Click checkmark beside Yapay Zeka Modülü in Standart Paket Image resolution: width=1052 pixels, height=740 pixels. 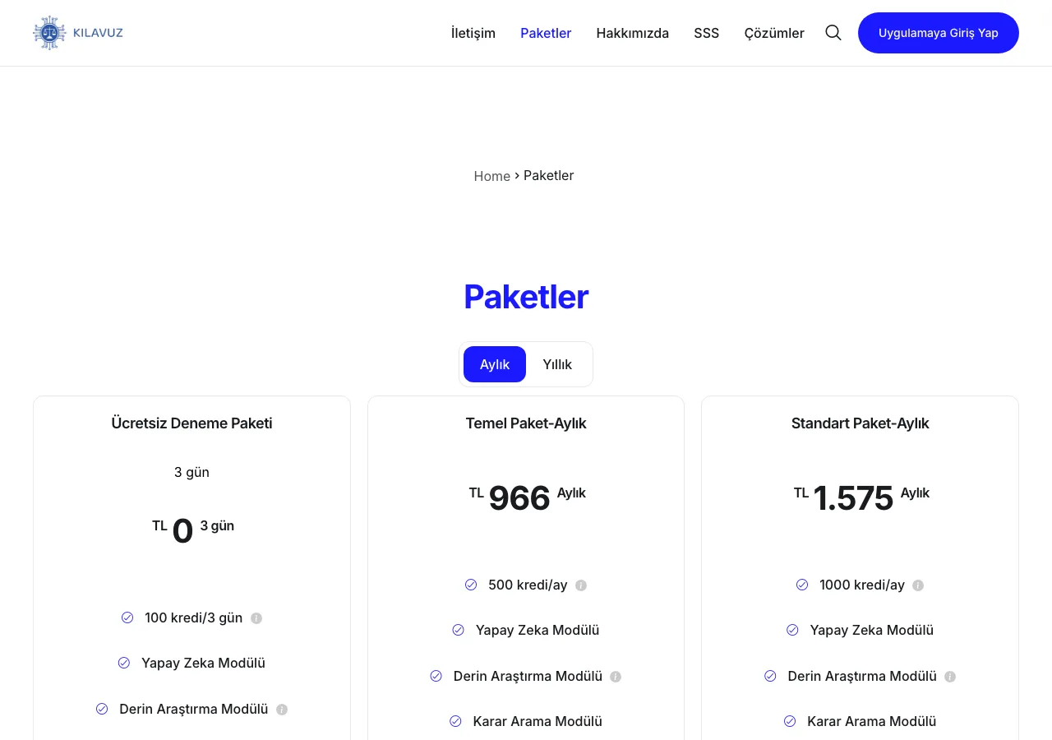point(792,630)
